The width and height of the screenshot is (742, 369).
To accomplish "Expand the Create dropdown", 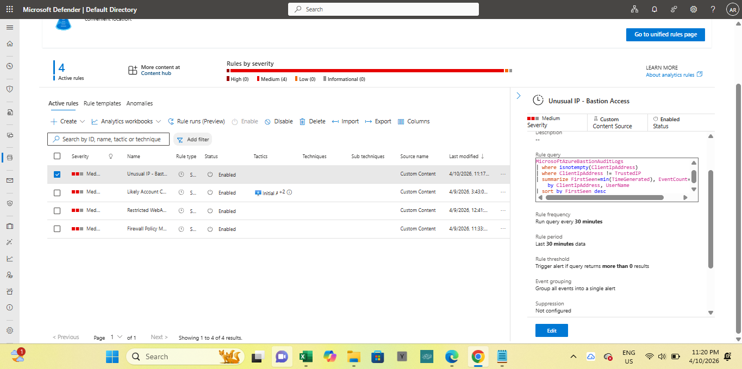I will [x=68, y=121].
